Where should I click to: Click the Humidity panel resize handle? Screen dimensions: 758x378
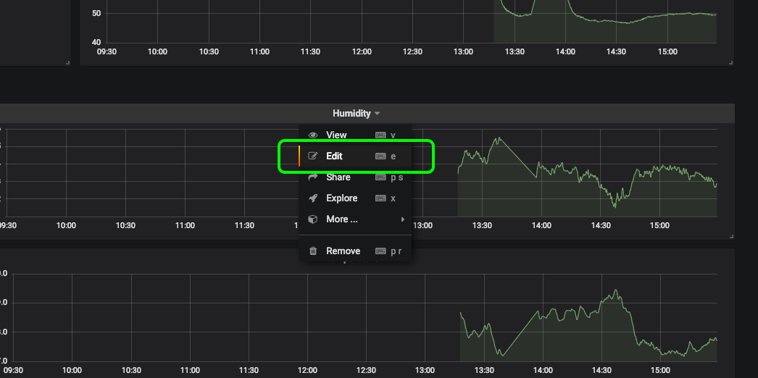(731, 236)
